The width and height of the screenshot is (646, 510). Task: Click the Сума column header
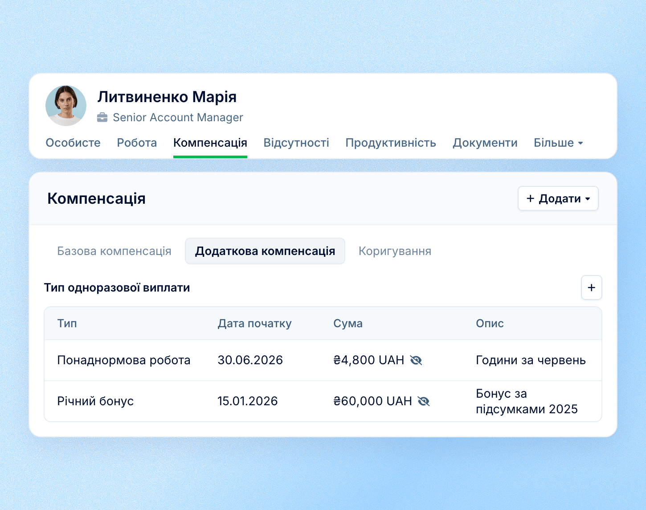(x=348, y=323)
